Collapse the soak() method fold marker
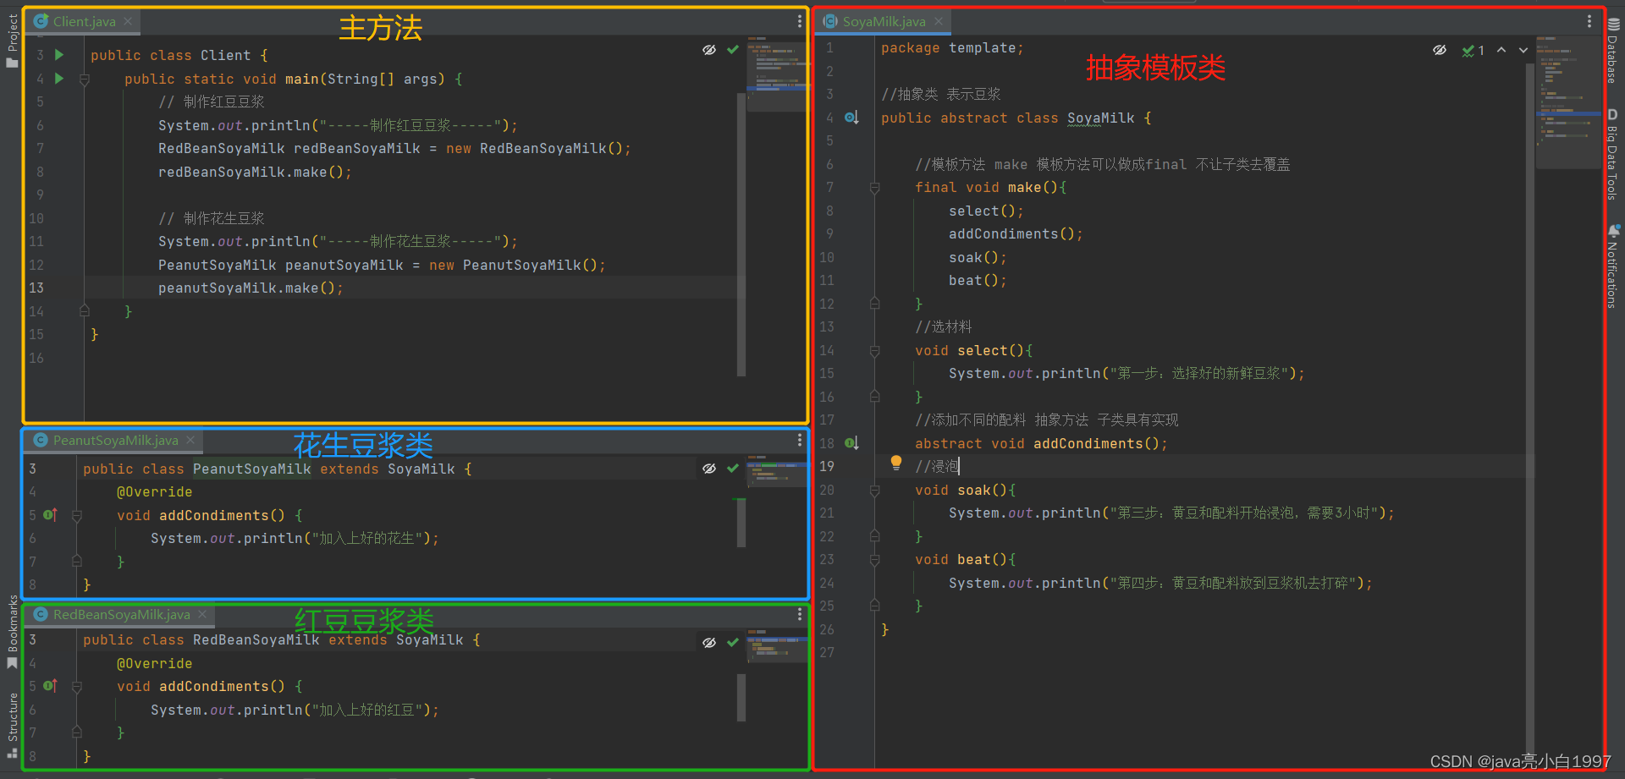1625x779 pixels. (875, 490)
